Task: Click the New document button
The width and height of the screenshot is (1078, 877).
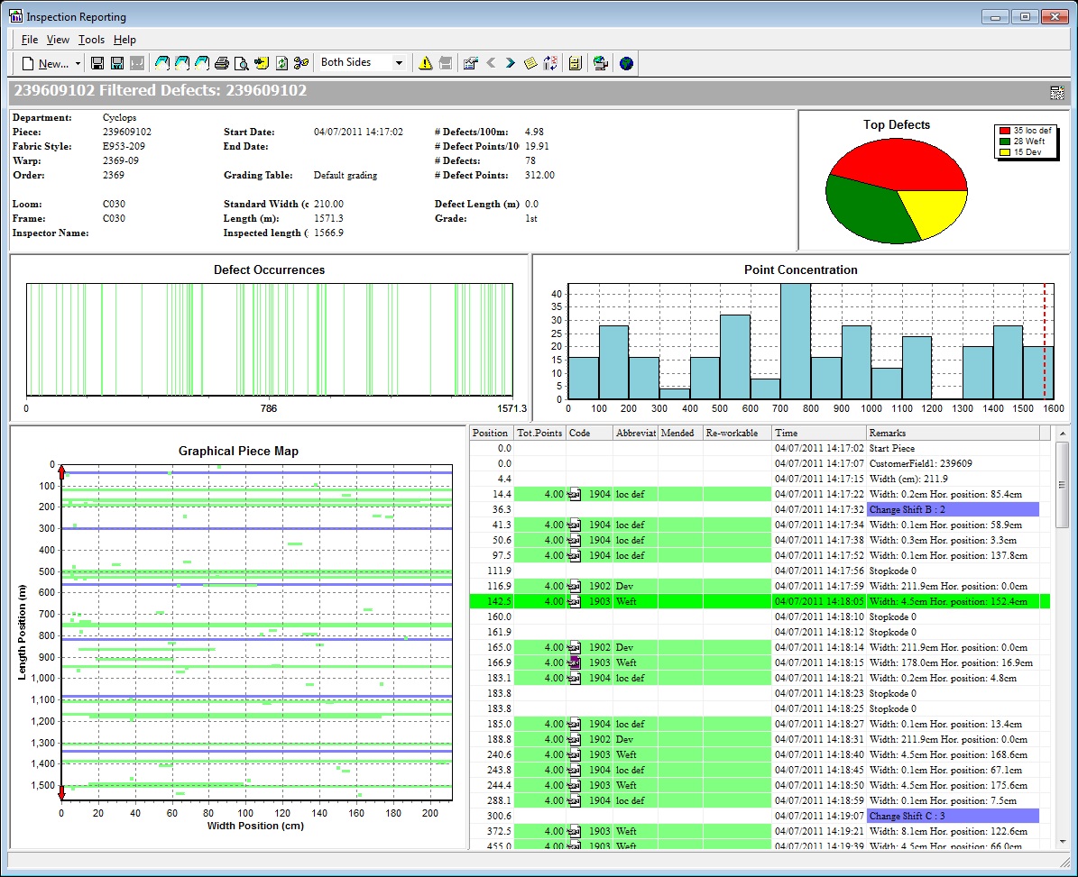Action: point(45,63)
